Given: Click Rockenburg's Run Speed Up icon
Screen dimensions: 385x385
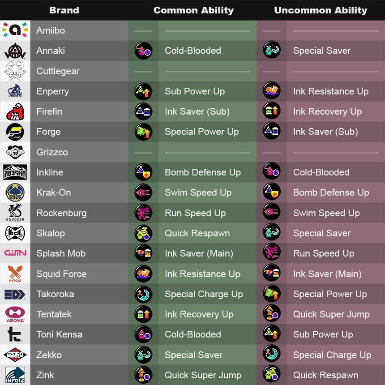Looking at the screenshot, I should tap(143, 213).
